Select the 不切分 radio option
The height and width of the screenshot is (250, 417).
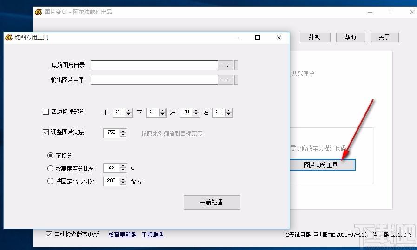[50, 156]
